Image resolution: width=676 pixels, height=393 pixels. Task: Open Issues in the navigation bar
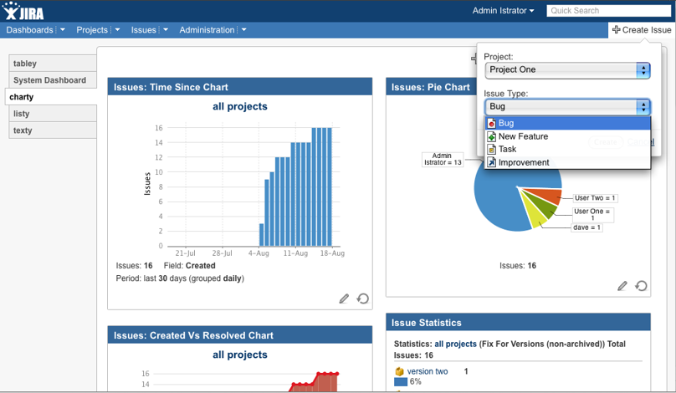[144, 30]
